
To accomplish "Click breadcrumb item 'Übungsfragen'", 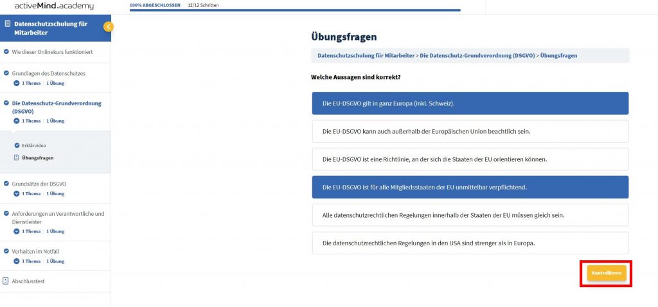I will pos(558,55).
